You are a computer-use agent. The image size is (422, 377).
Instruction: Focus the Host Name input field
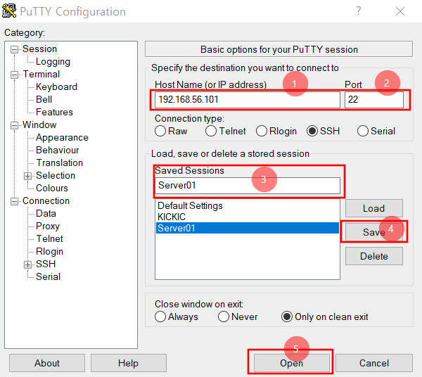[248, 100]
